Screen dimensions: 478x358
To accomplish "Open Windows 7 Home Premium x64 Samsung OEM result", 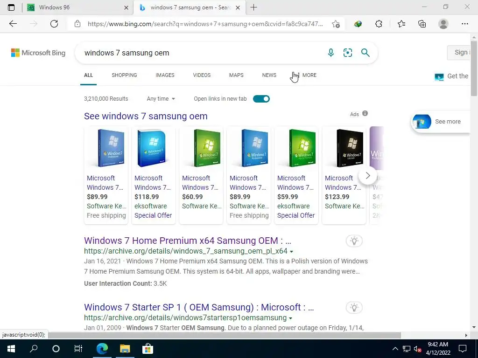I will [188, 241].
